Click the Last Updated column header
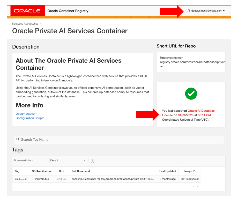The height and width of the screenshot is (202, 238). 168,171
